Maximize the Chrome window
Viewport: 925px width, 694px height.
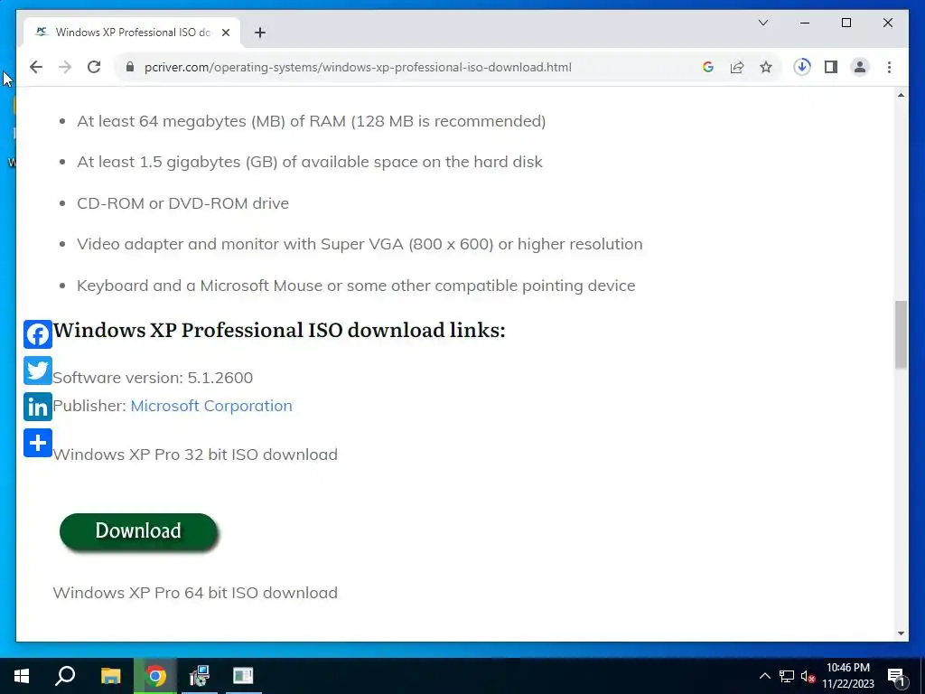click(846, 23)
